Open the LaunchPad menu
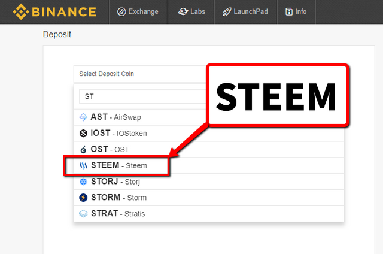The image size is (383, 254). [245, 11]
